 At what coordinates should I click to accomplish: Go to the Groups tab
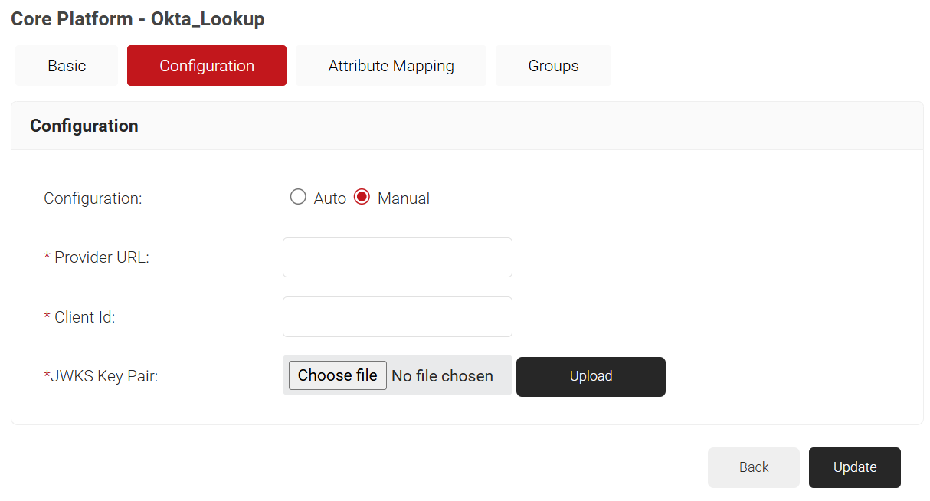coord(553,66)
